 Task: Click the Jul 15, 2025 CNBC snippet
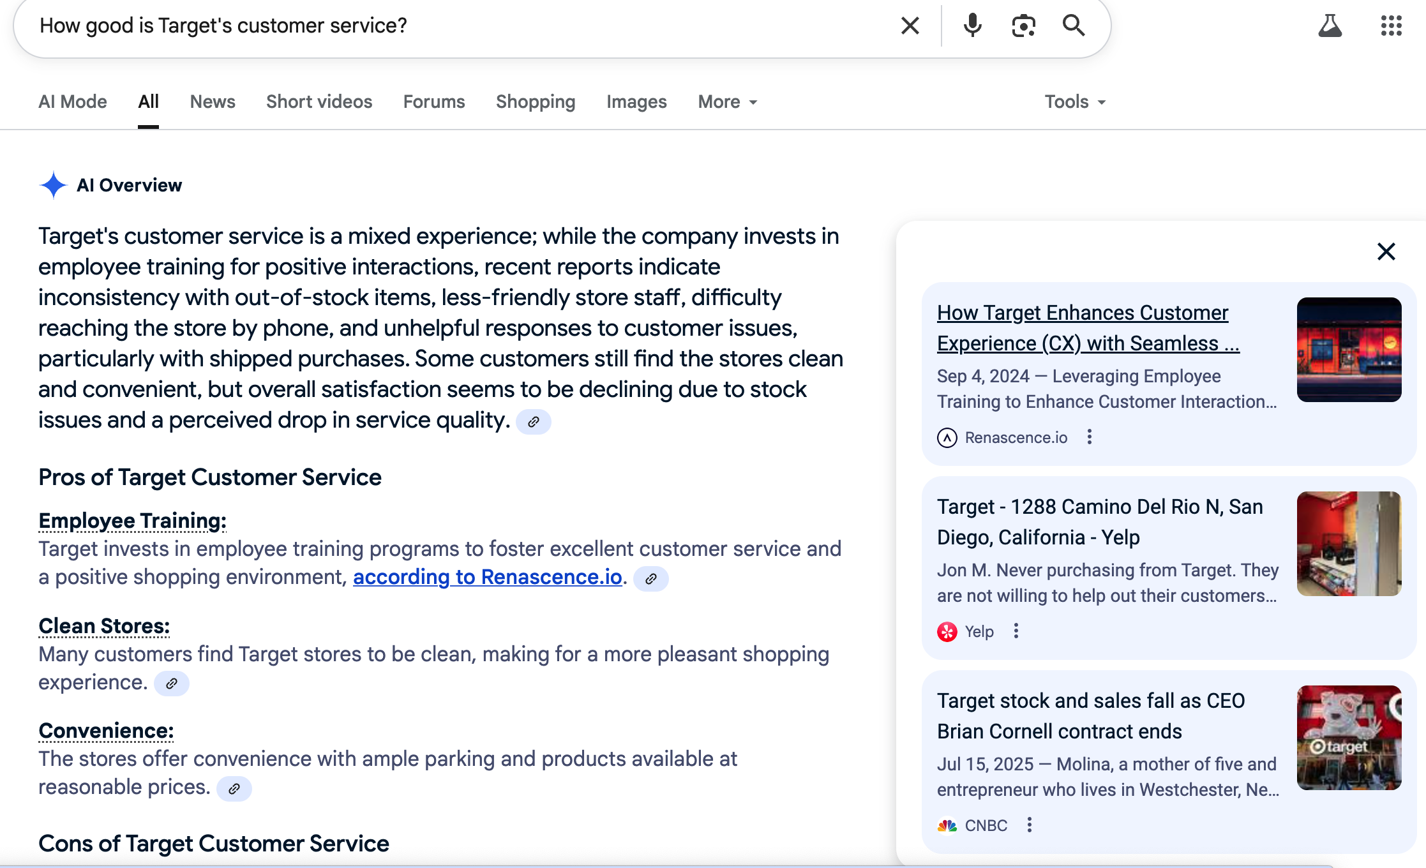[x=1108, y=777]
